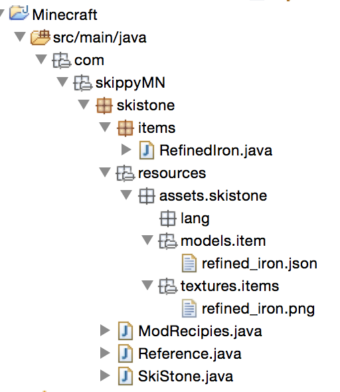Image resolution: width=340 pixels, height=392 pixels.
Task: Click the skistone package icon
Action: point(104,106)
